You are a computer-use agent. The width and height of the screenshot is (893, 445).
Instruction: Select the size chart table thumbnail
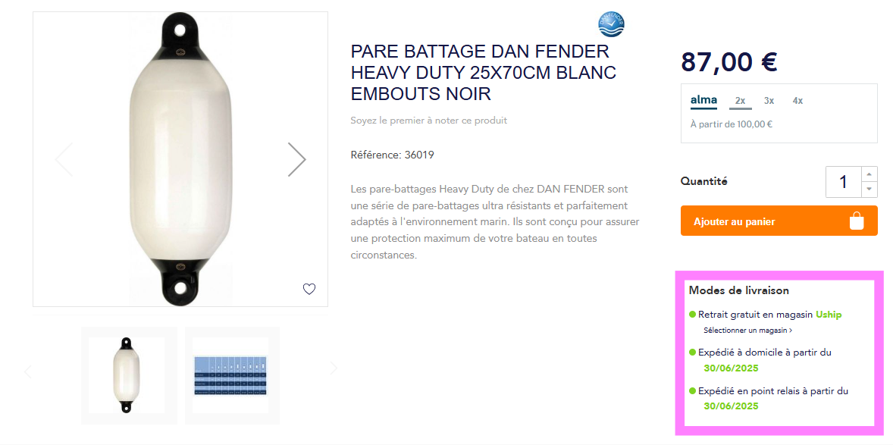pos(230,375)
